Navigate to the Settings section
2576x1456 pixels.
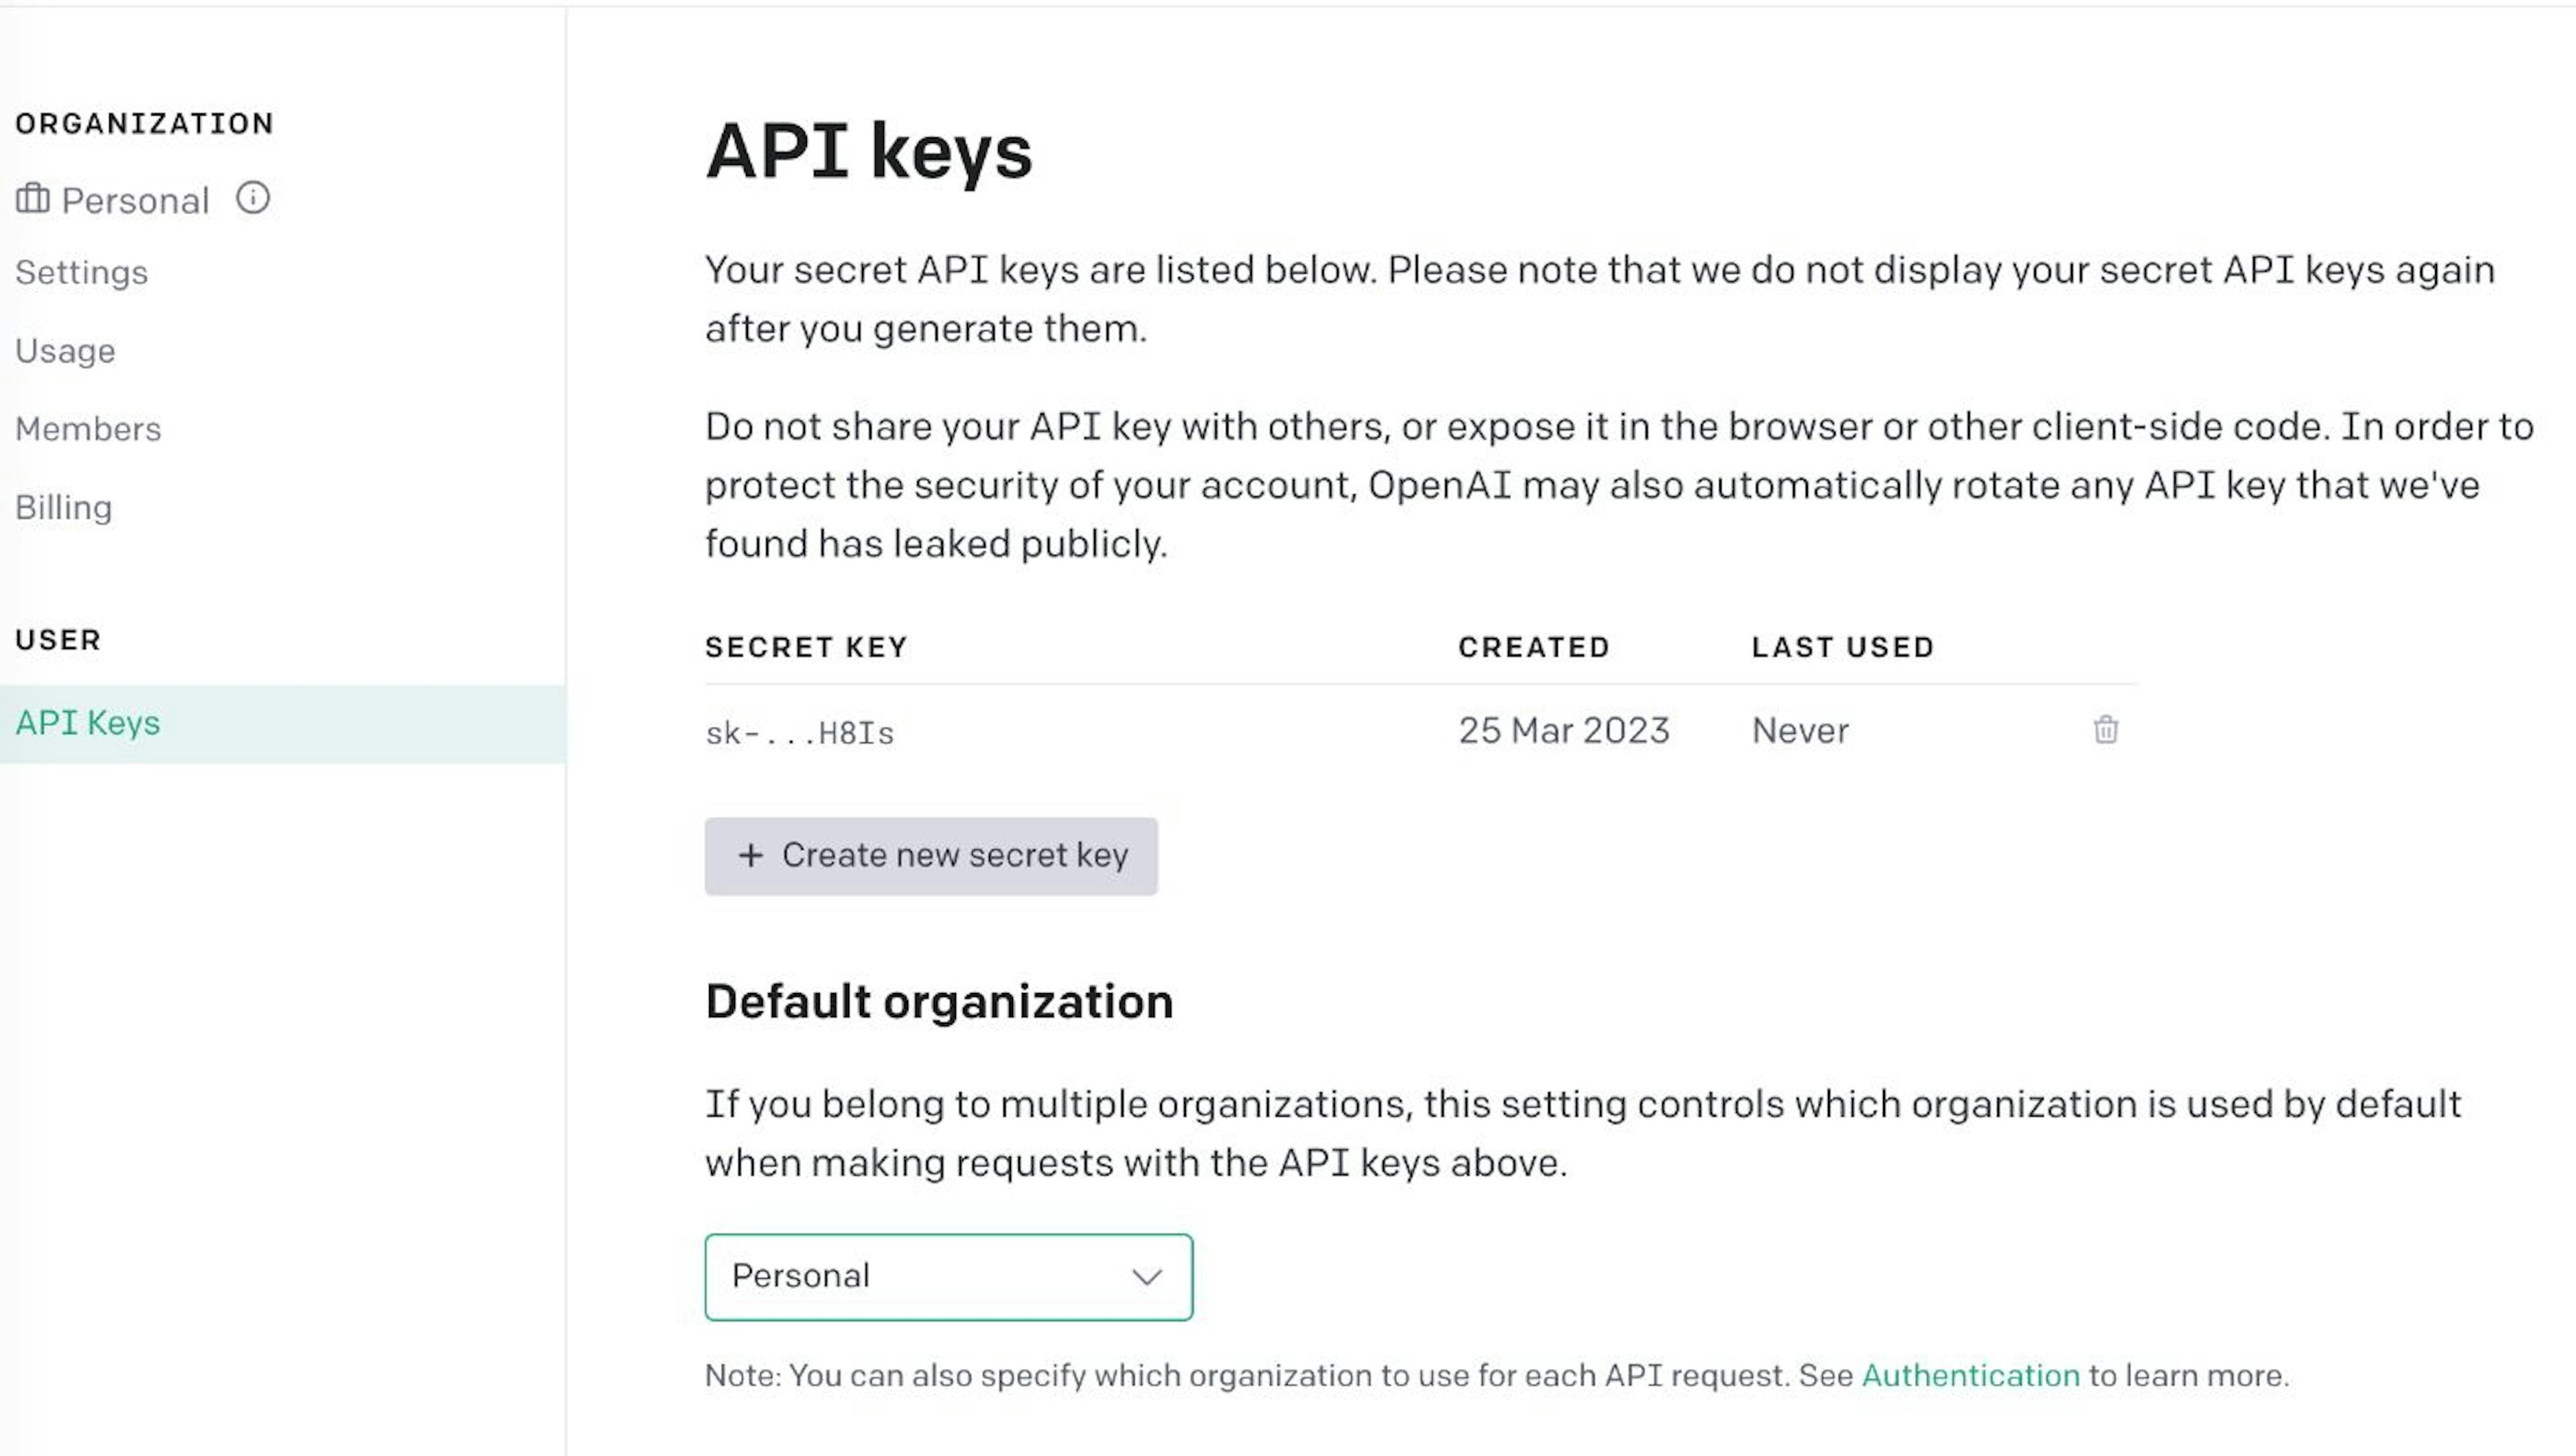[x=81, y=270]
